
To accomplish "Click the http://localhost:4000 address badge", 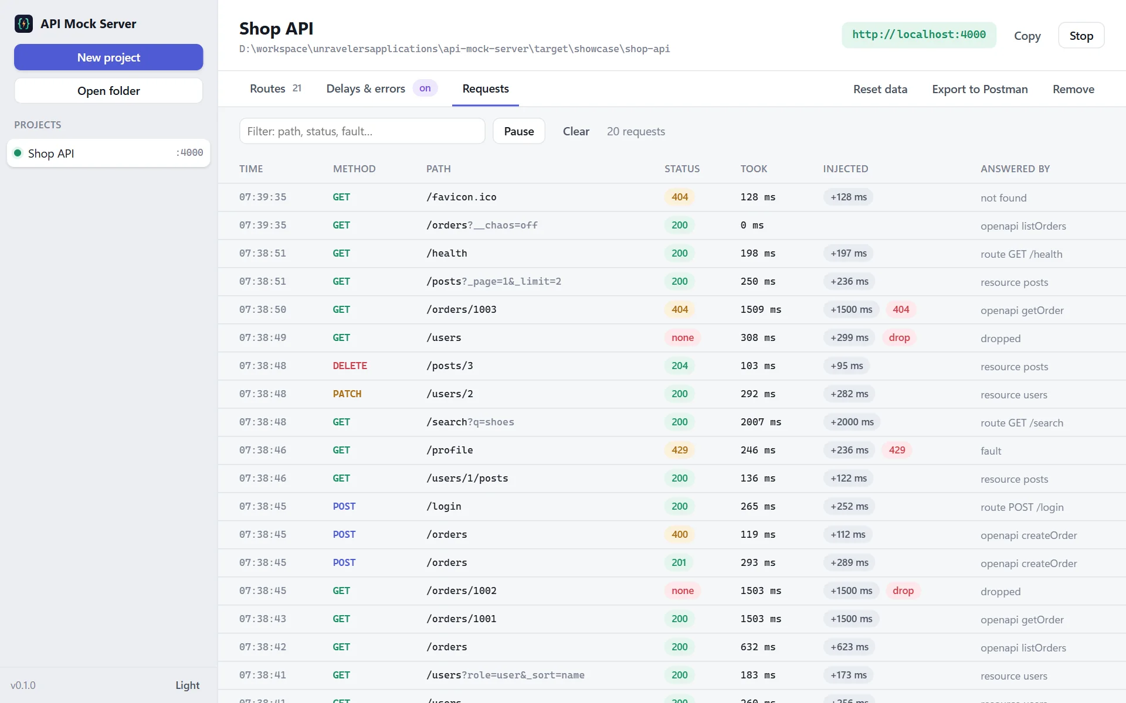I will click(x=918, y=35).
